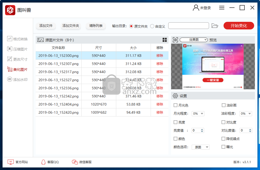Remove file 2019-06-13_152342.png
Screen dimensions: 260x170
[160, 96]
